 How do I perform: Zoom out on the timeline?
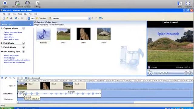14,78
